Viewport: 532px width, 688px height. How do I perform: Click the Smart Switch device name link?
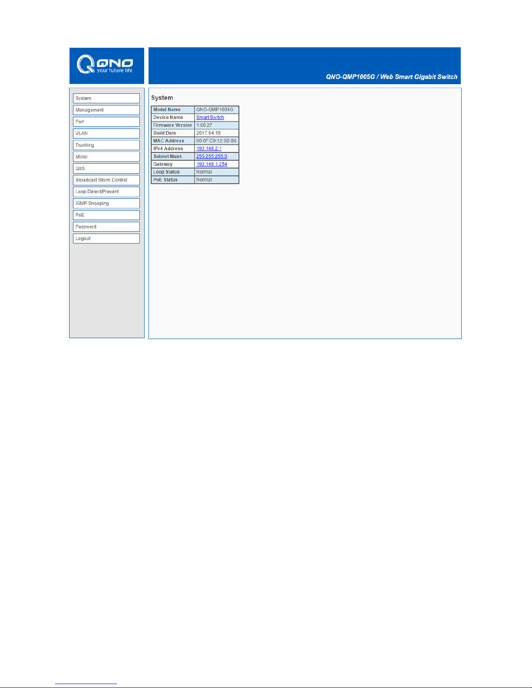pos(210,118)
